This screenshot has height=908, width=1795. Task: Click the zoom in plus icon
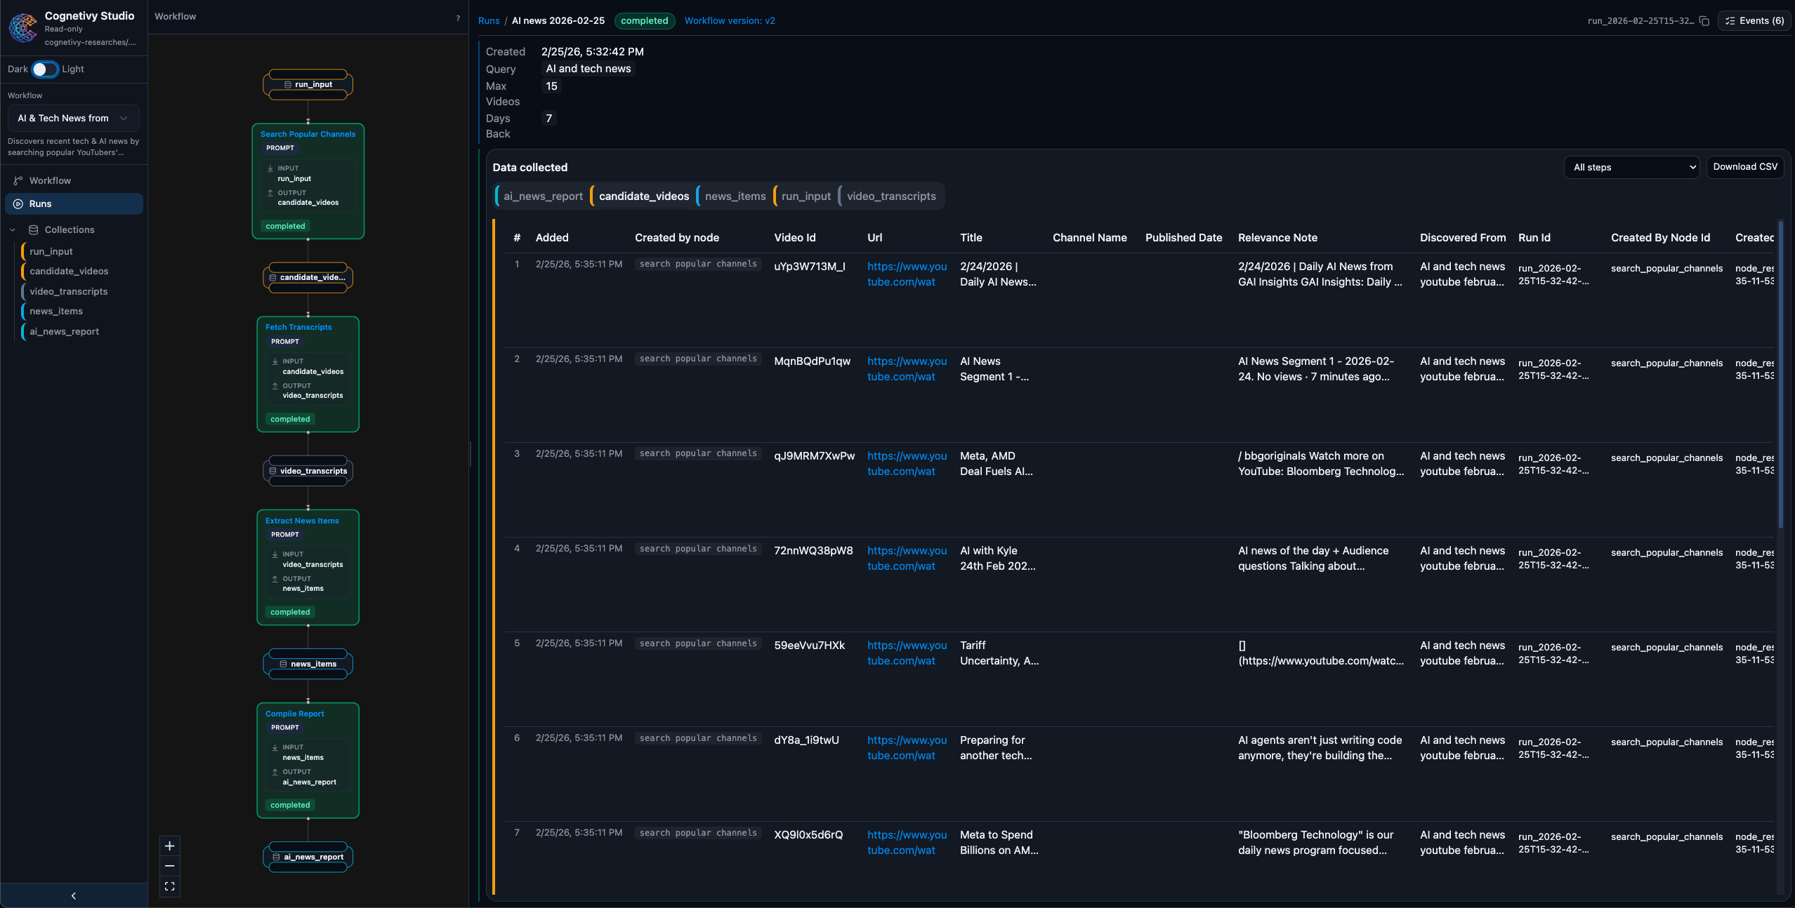pos(169,846)
